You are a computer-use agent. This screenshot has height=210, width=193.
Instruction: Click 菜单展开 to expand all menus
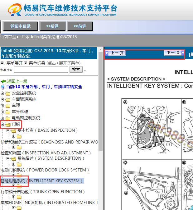tap(15, 63)
